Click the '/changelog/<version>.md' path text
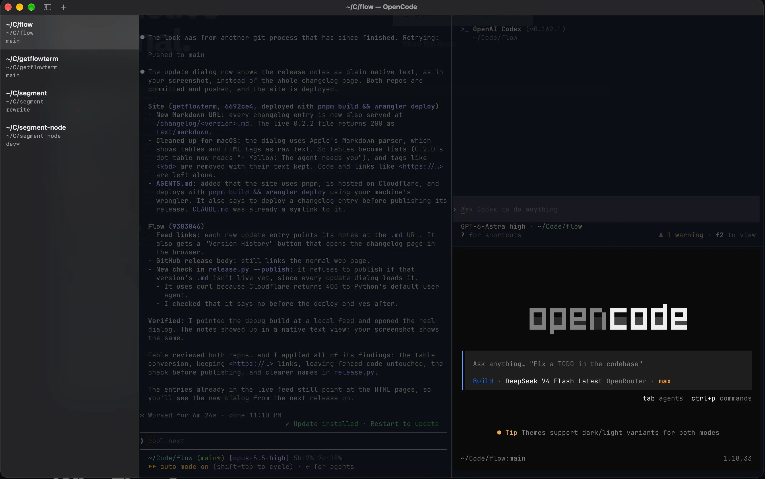765x479 pixels. click(x=203, y=124)
